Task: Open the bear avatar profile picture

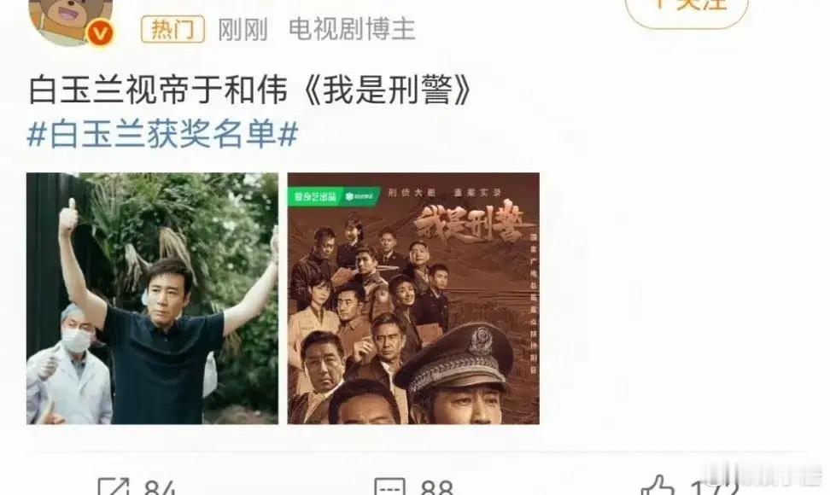Action: point(70,20)
